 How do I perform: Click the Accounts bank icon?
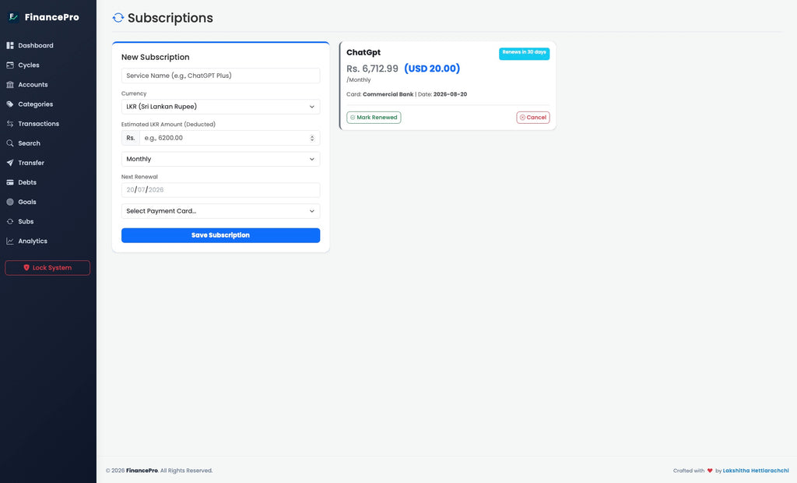click(x=9, y=84)
